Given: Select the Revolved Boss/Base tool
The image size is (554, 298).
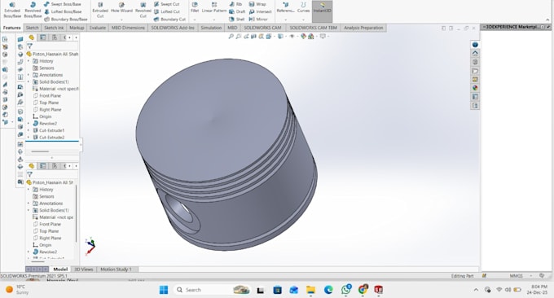Looking at the screenshot, I should 33,10.
